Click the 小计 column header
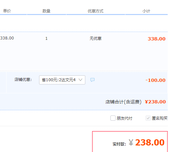Viewport: 169px width, 152px height. [x=146, y=11]
